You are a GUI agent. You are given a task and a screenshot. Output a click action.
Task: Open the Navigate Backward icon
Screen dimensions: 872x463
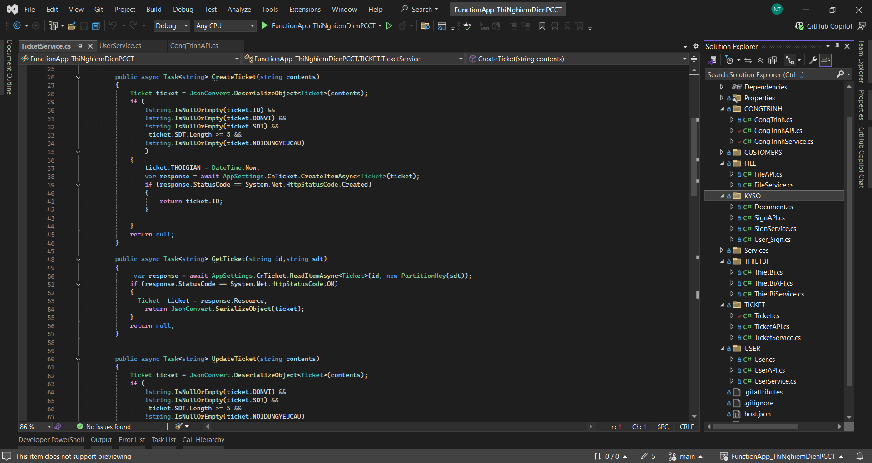17,26
